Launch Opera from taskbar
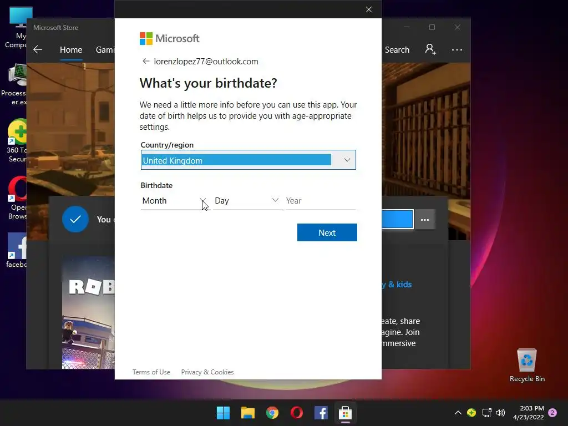The image size is (568, 426). point(297,413)
